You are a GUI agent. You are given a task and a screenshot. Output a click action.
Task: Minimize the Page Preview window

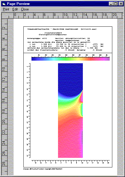tap(111, 4)
